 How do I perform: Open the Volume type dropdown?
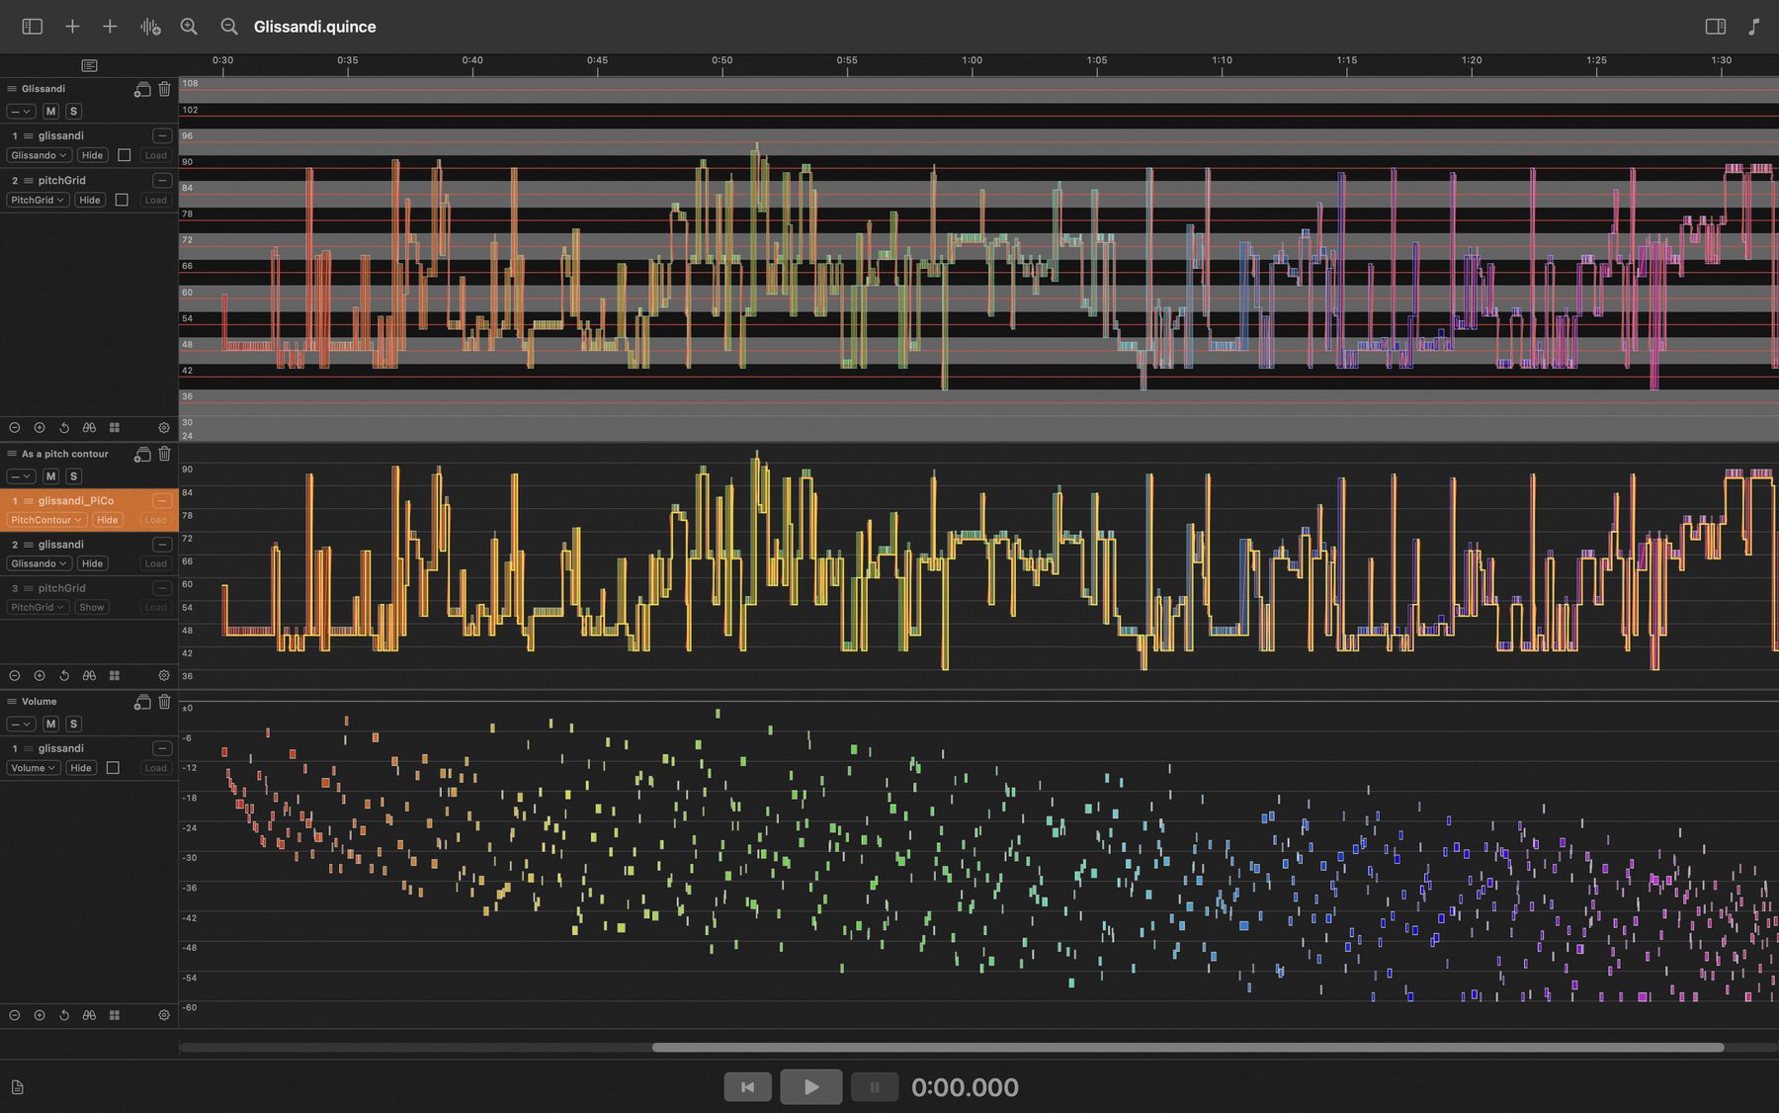34,768
